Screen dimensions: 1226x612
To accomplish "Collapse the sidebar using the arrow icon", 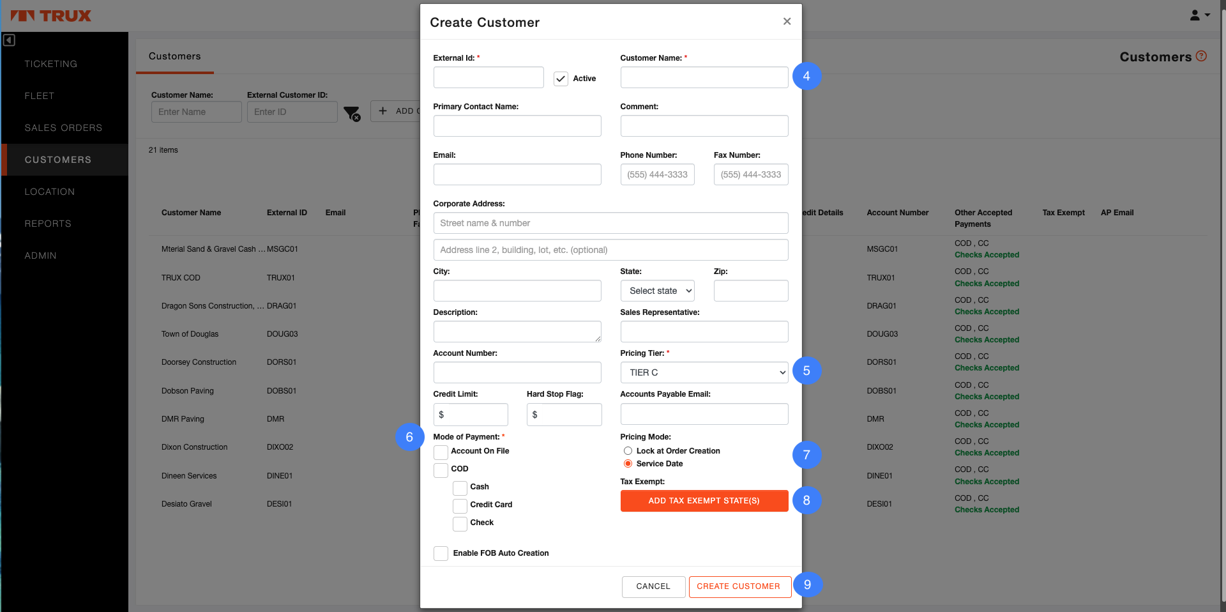I will pos(9,40).
